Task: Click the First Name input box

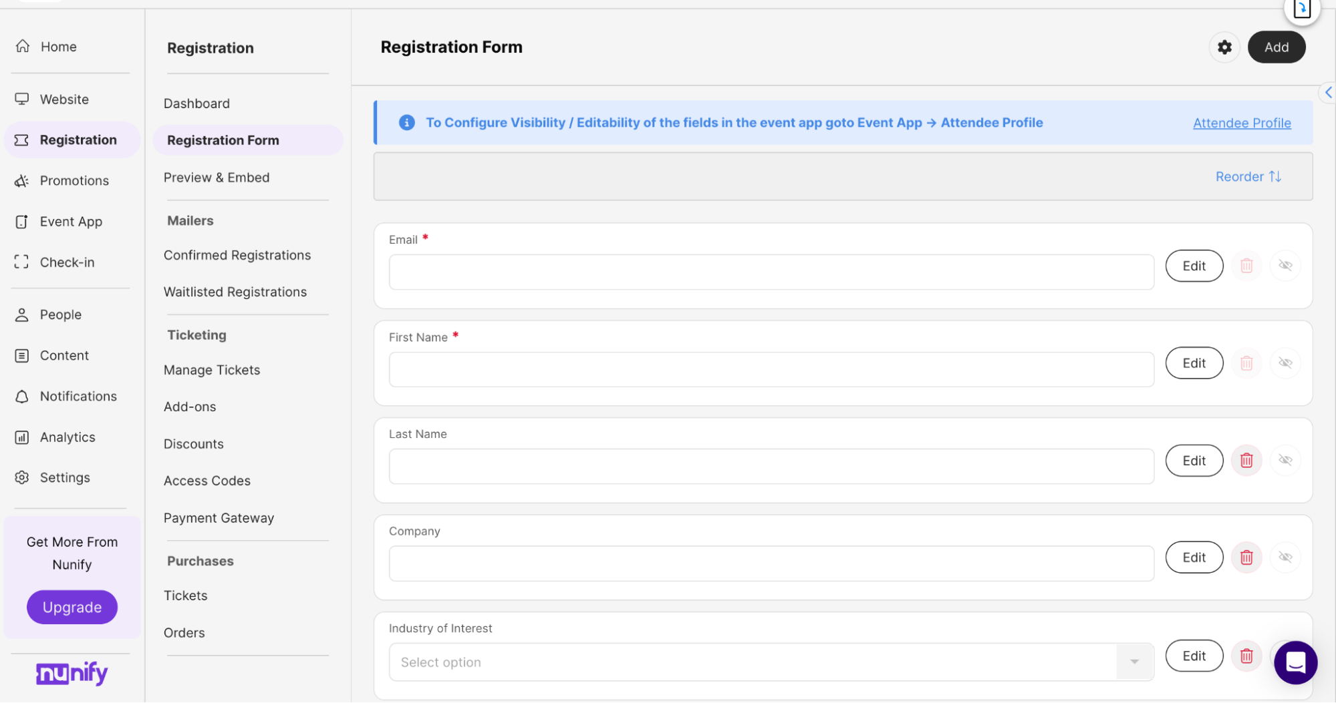Action: tap(771, 369)
